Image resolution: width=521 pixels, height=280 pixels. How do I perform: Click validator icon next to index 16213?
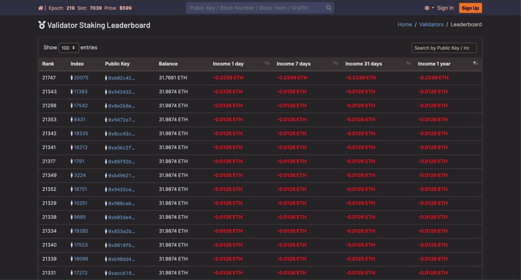(x=71, y=148)
